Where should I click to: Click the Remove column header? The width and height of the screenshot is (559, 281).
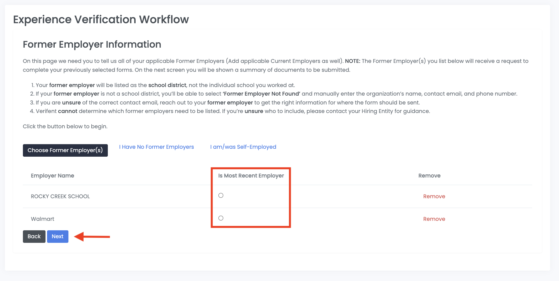[x=429, y=176]
